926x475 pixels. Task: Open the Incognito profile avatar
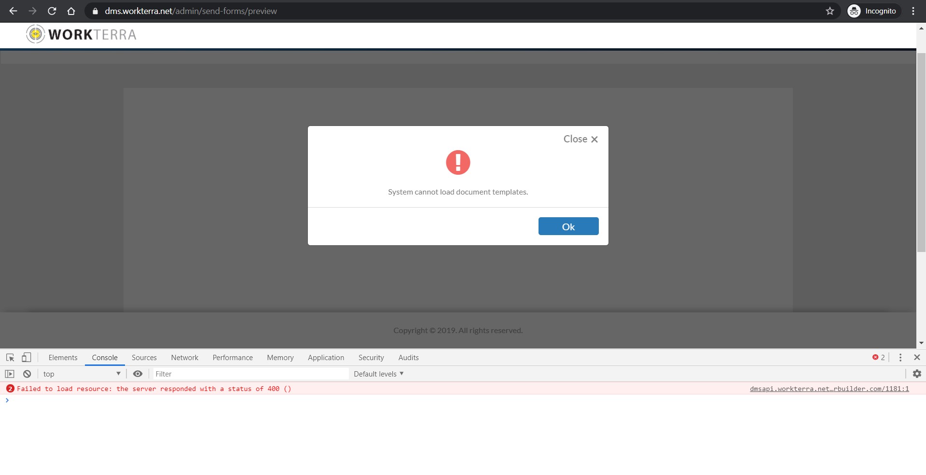(854, 11)
